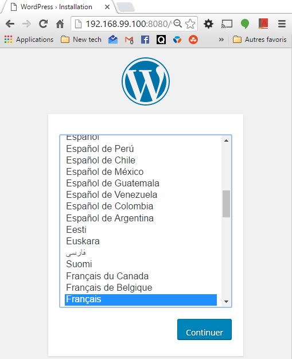Click the language list scrollbar thumb
The width and height of the screenshot is (292, 359).
(x=226, y=204)
